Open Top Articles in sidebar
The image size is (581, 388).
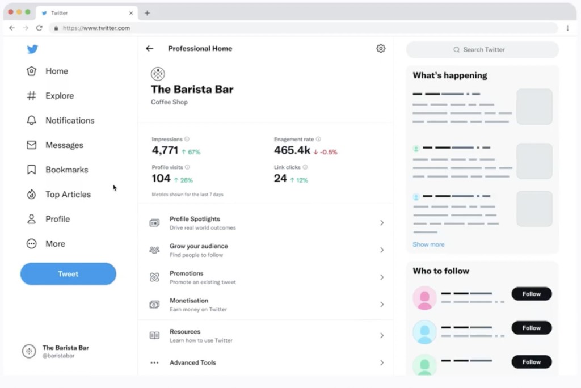pos(68,194)
